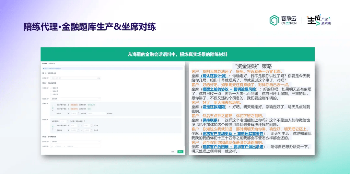Click the green tag in the 会话中客户情绪 row
The height and width of the screenshot is (174, 350).
[x=89, y=109]
